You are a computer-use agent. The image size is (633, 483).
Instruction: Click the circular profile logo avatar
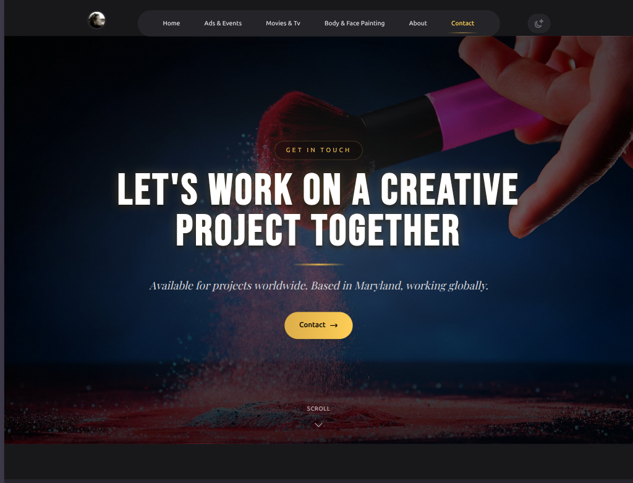[97, 20]
